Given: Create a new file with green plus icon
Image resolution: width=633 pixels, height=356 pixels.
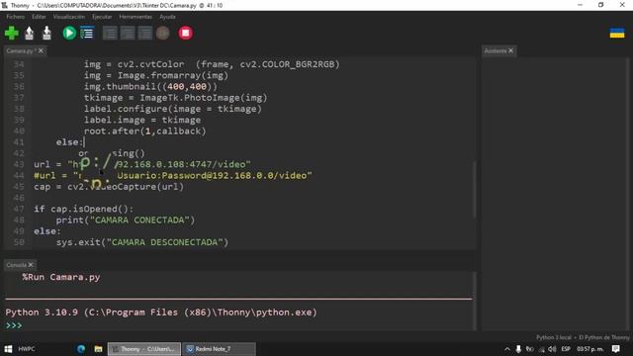Looking at the screenshot, I should tap(12, 33).
